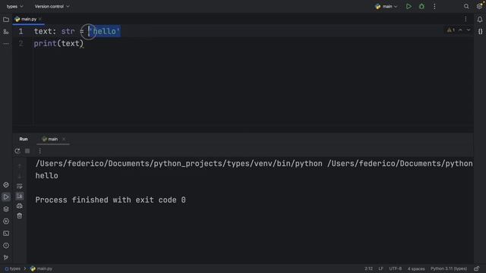This screenshot has width=486, height=273.
Task: Click the selected 'hello' string literal
Action: [104, 31]
